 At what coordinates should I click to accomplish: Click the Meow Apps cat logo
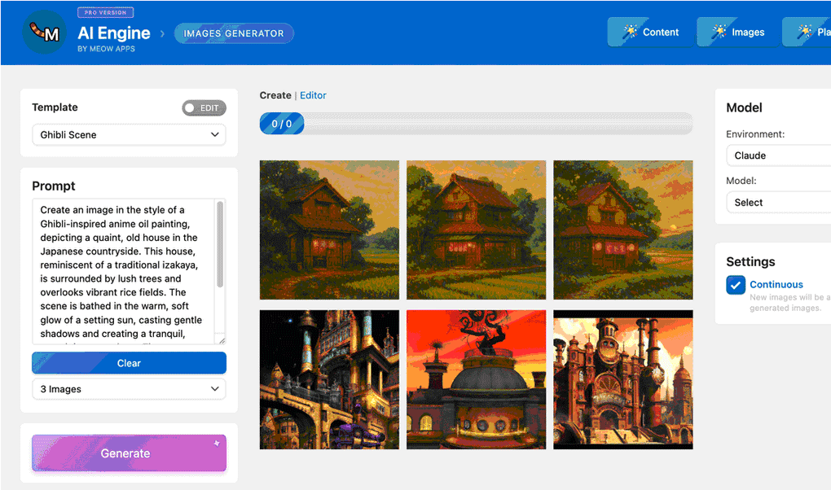tap(44, 33)
